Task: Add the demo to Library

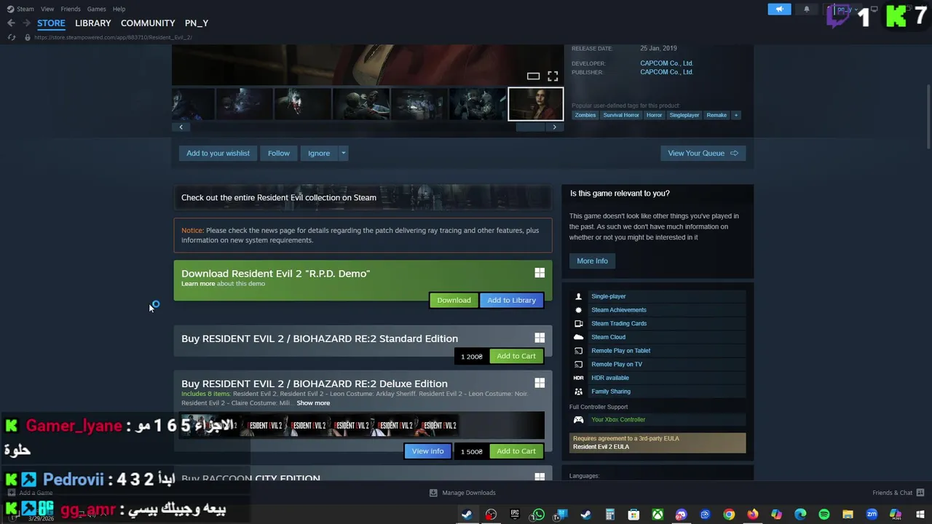Action: [x=511, y=300]
